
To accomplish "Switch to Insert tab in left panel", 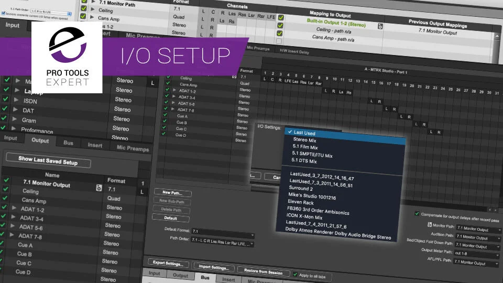I will (95, 145).
